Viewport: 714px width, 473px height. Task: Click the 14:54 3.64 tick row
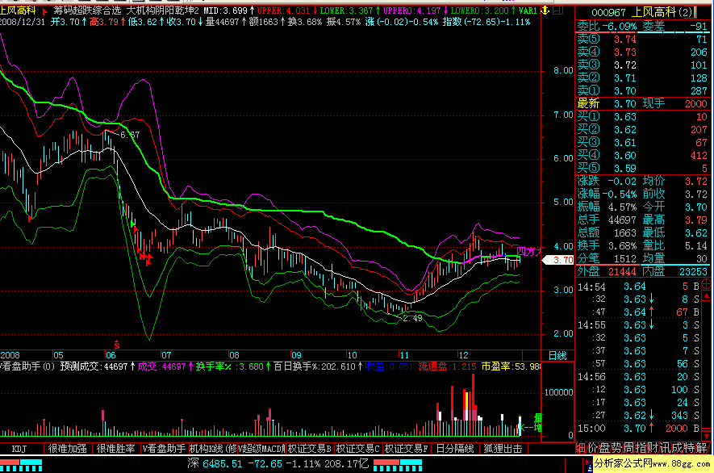pyautogui.click(x=638, y=287)
